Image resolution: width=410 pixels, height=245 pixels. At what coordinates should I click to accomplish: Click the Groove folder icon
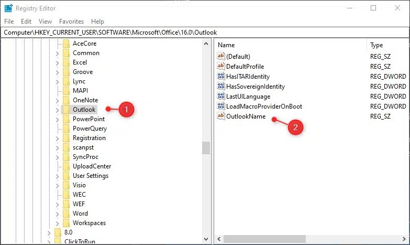click(66, 72)
